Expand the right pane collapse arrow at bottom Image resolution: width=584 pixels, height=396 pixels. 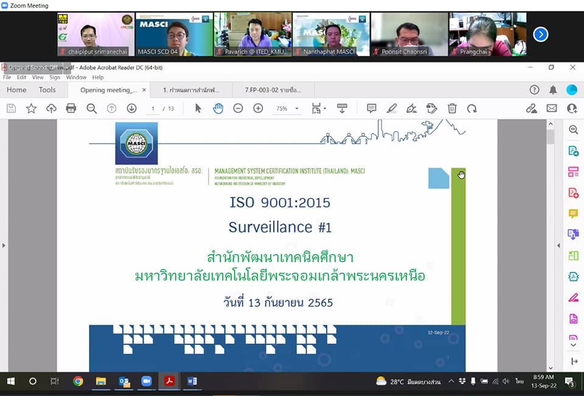tap(574, 361)
